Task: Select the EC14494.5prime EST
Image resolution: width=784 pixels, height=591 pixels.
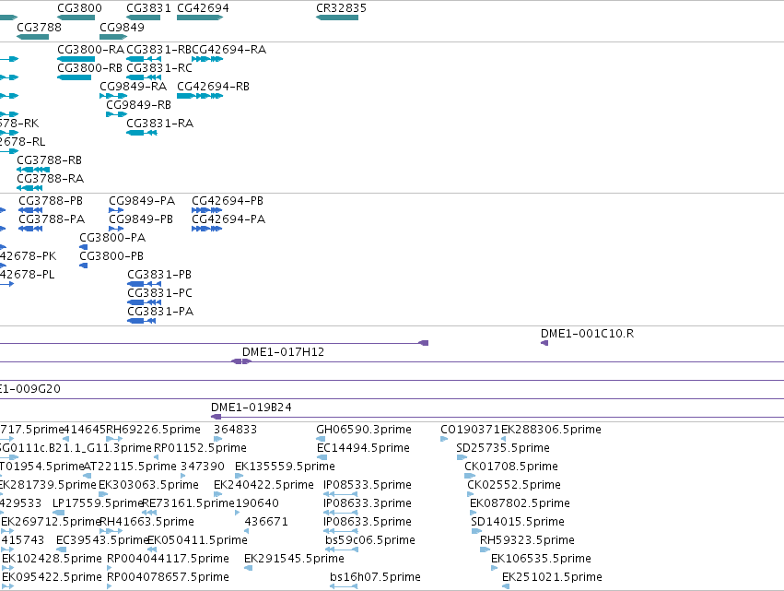Action: click(x=322, y=457)
